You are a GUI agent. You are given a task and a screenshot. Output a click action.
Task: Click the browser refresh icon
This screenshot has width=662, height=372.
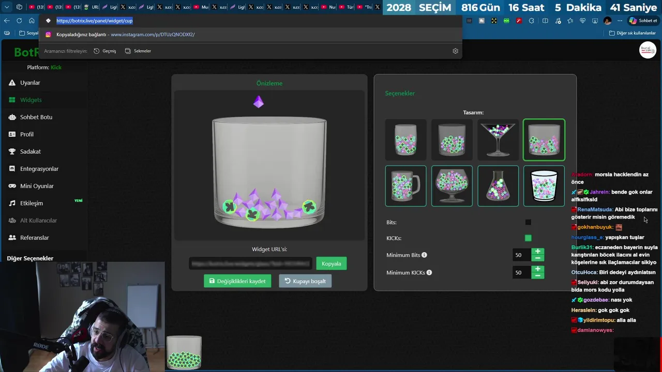pyautogui.click(x=19, y=21)
